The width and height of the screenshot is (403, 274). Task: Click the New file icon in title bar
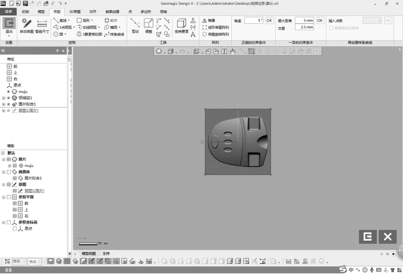11,4
